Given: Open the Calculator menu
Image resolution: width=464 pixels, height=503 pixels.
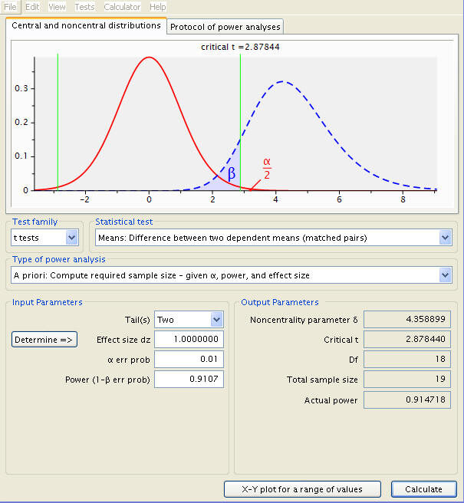Looking at the screenshot, I should tap(122, 7).
